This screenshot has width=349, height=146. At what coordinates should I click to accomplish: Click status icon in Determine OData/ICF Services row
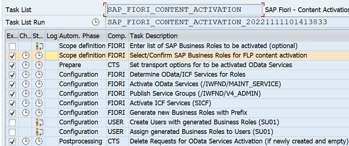click(x=39, y=74)
